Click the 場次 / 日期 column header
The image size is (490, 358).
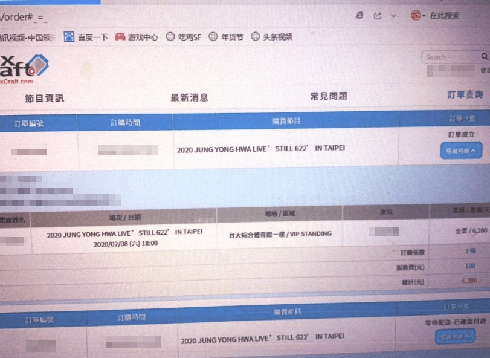coord(124,218)
